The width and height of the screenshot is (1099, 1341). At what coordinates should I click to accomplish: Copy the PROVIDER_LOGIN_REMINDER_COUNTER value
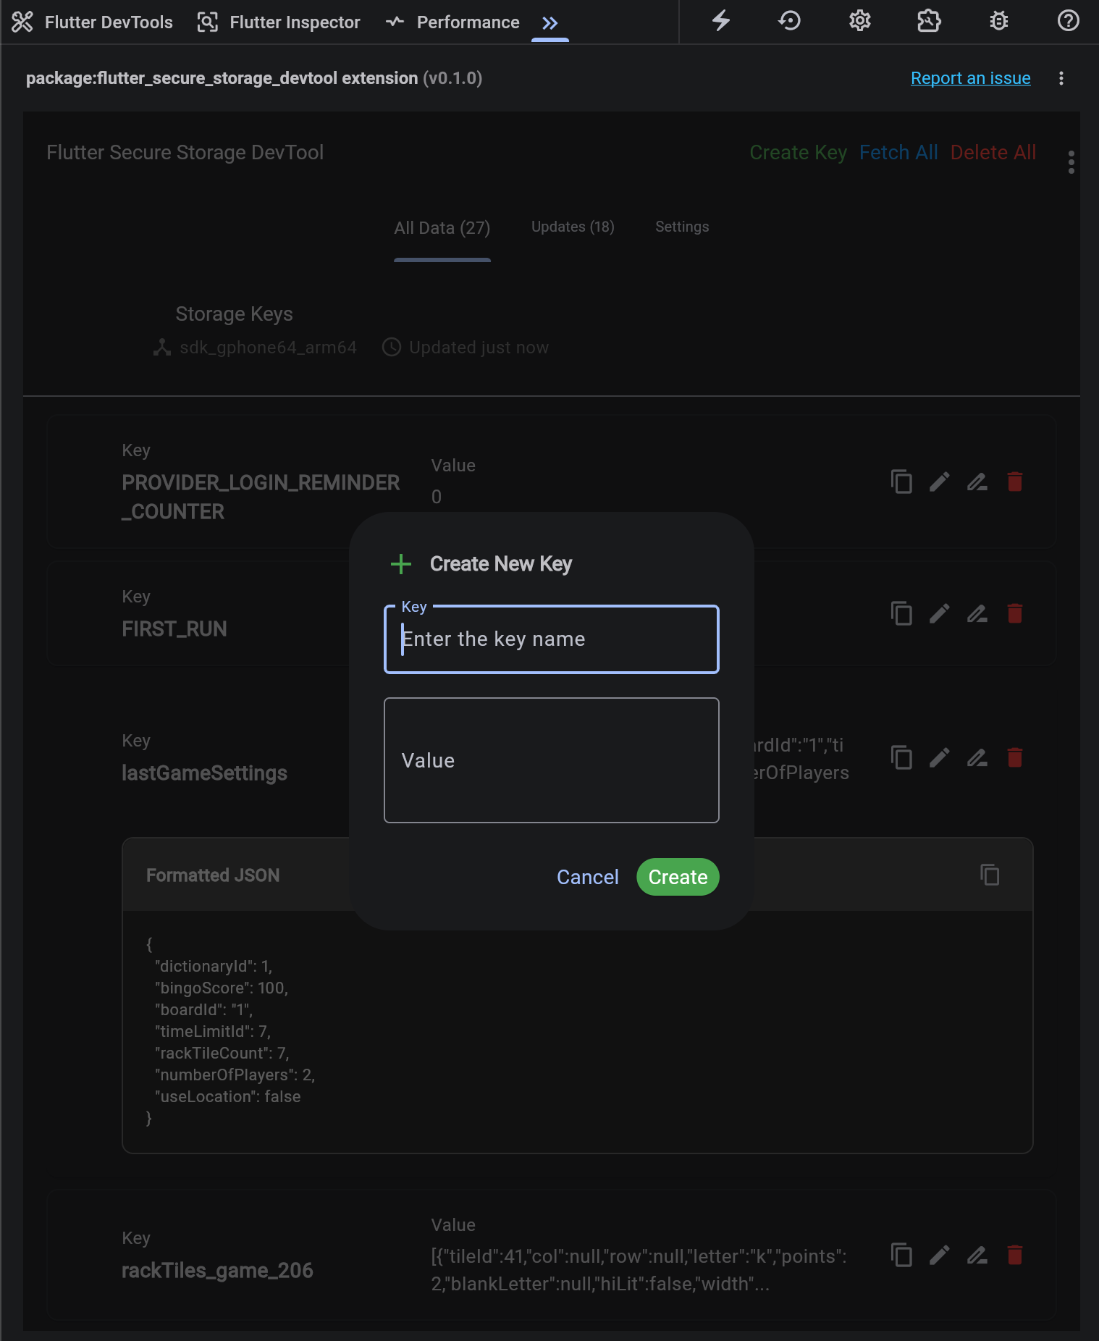pos(901,482)
